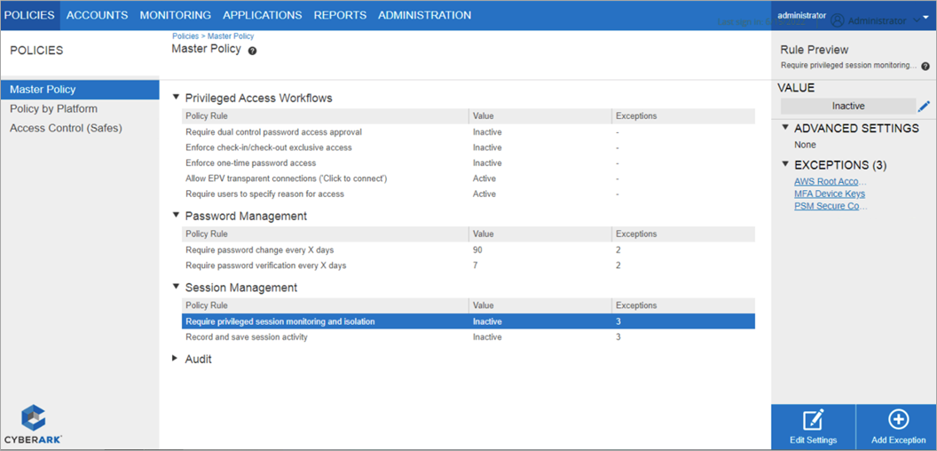
Task: Click help icon in Rule Preview panel
Action: 925,66
